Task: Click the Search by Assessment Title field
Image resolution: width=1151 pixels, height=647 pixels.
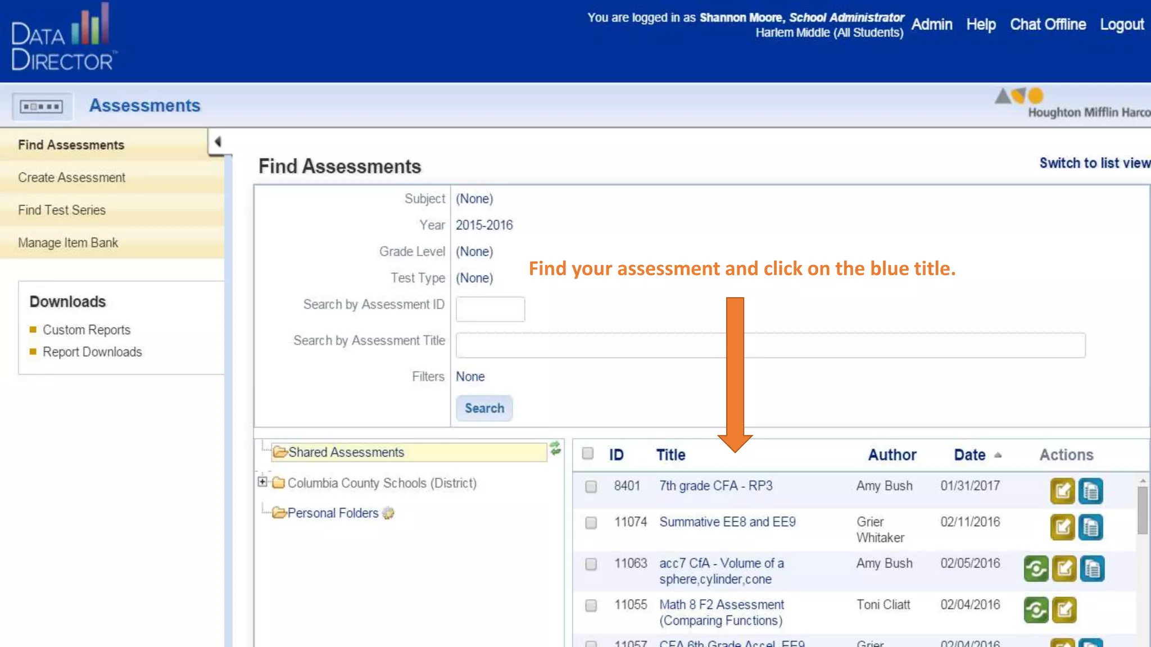Action: [771, 345]
